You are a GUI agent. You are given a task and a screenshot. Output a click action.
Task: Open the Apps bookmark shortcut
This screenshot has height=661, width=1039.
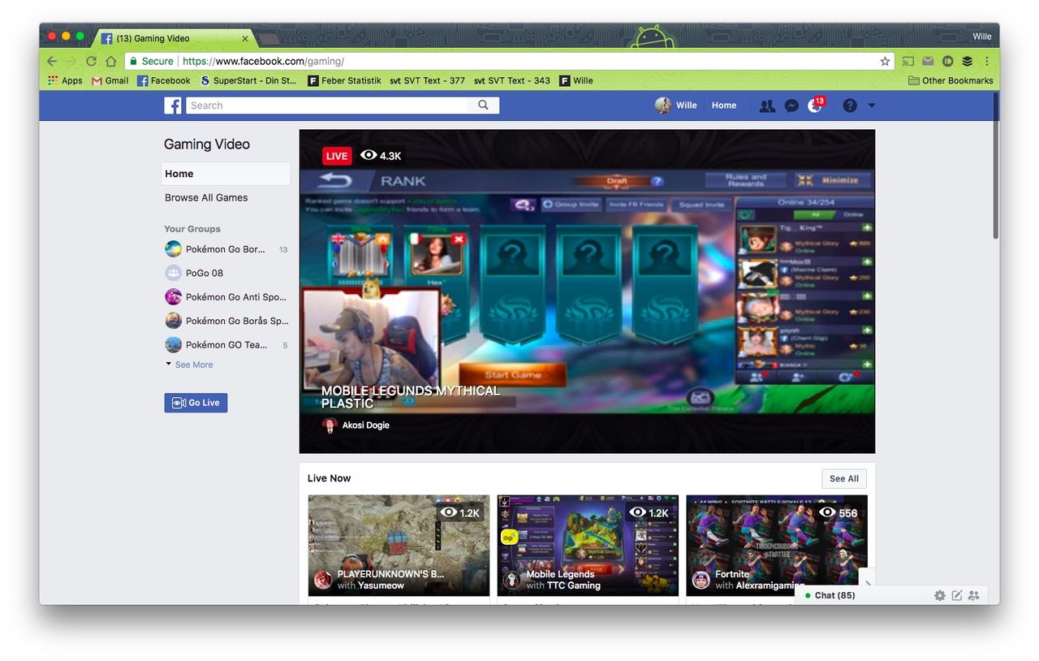66,80
